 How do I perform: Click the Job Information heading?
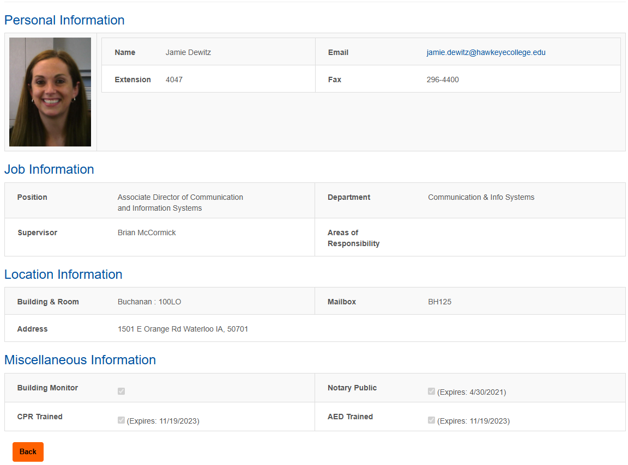pyautogui.click(x=49, y=169)
